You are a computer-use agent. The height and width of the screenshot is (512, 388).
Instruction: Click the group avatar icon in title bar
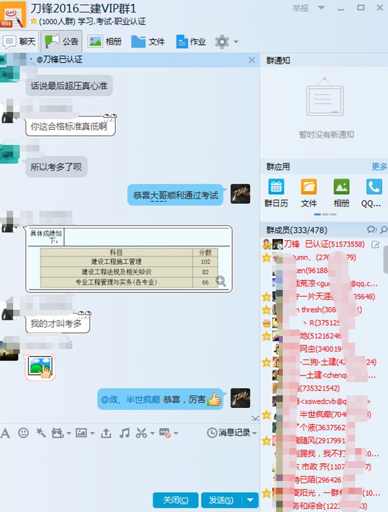(13, 14)
